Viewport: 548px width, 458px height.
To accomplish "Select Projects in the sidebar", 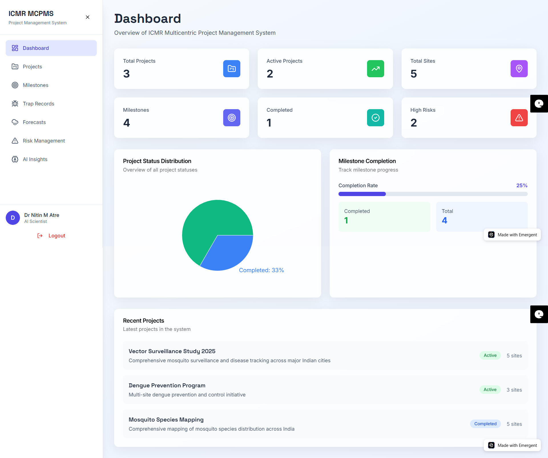I will [32, 67].
